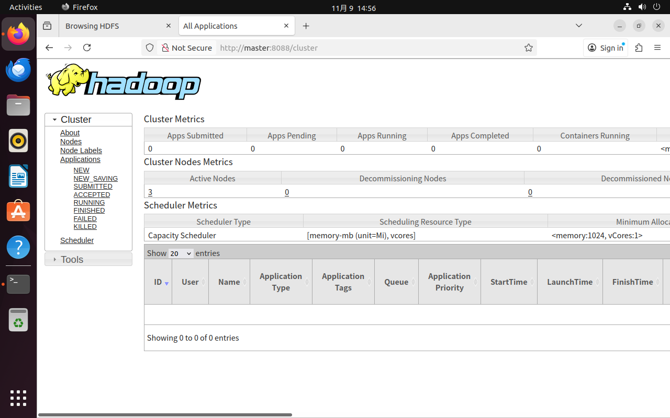The height and width of the screenshot is (418, 670).
Task: Reload the current page
Action: [87, 48]
